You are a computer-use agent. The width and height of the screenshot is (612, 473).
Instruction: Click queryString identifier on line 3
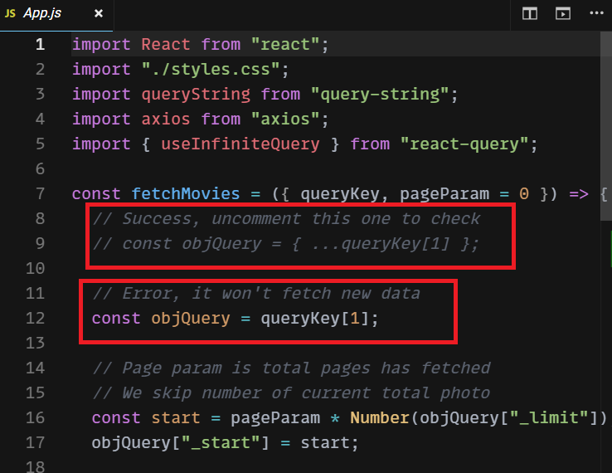(196, 95)
